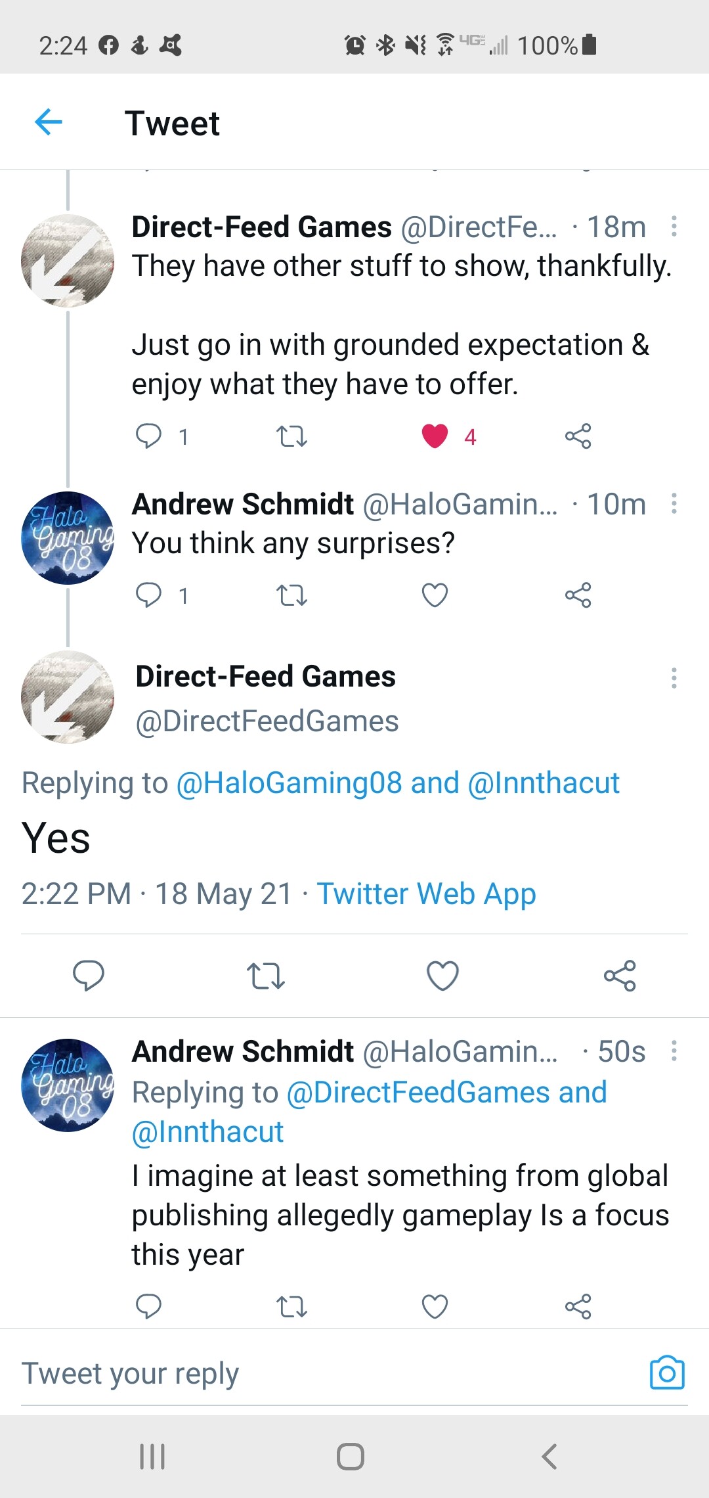Like the main "Yes" tweet

pyautogui.click(x=442, y=976)
